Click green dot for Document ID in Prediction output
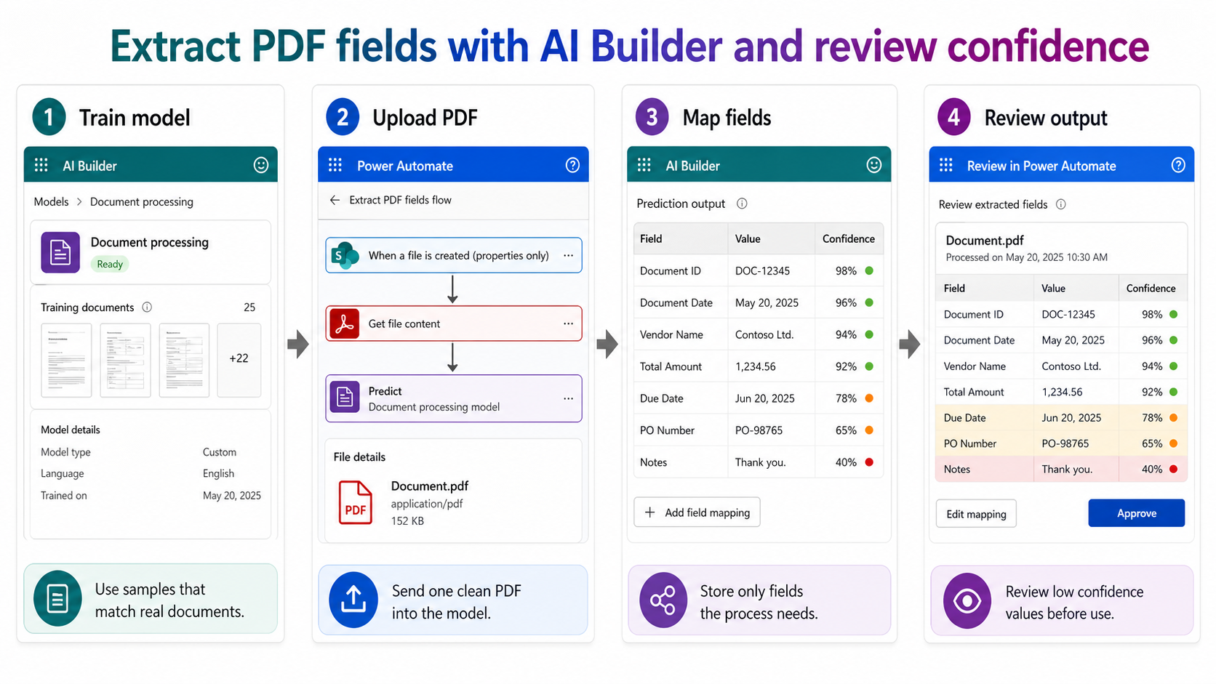The width and height of the screenshot is (1216, 684). [x=869, y=270]
